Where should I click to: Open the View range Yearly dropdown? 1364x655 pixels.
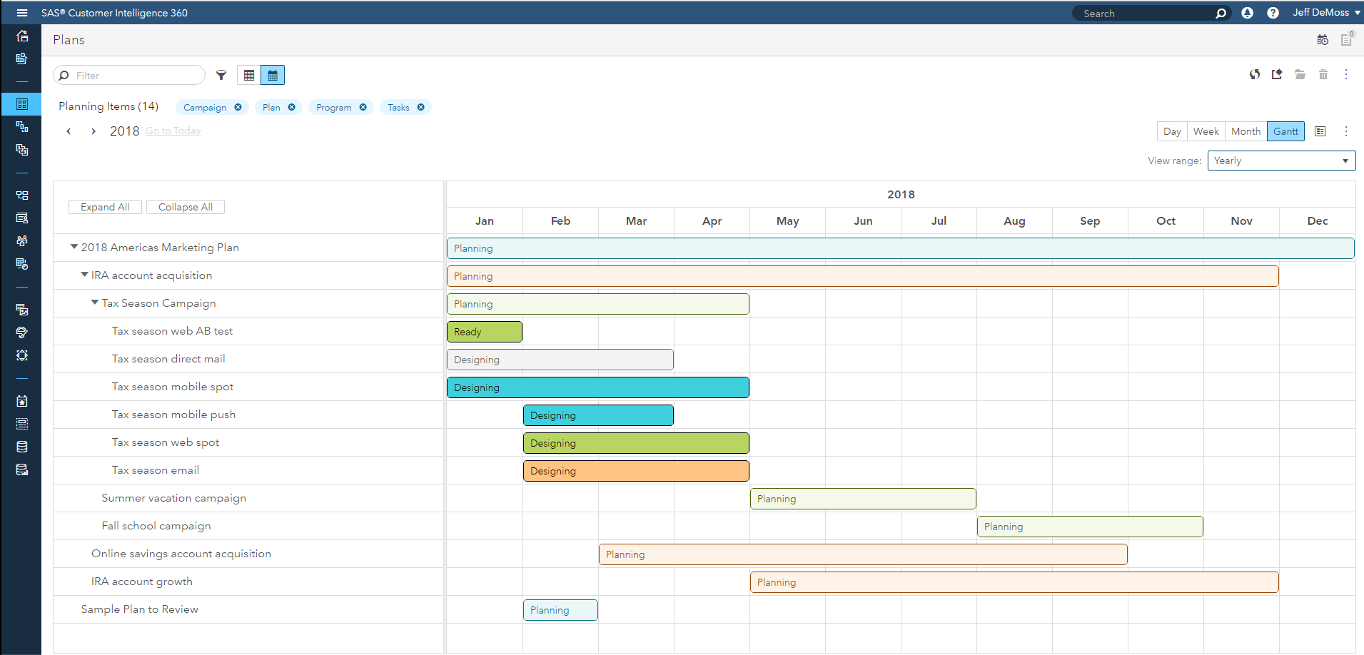point(1281,161)
